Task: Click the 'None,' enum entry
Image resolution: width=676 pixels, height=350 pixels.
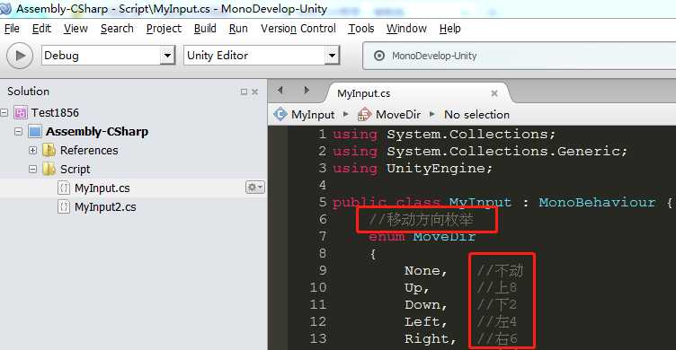Action: click(426, 271)
